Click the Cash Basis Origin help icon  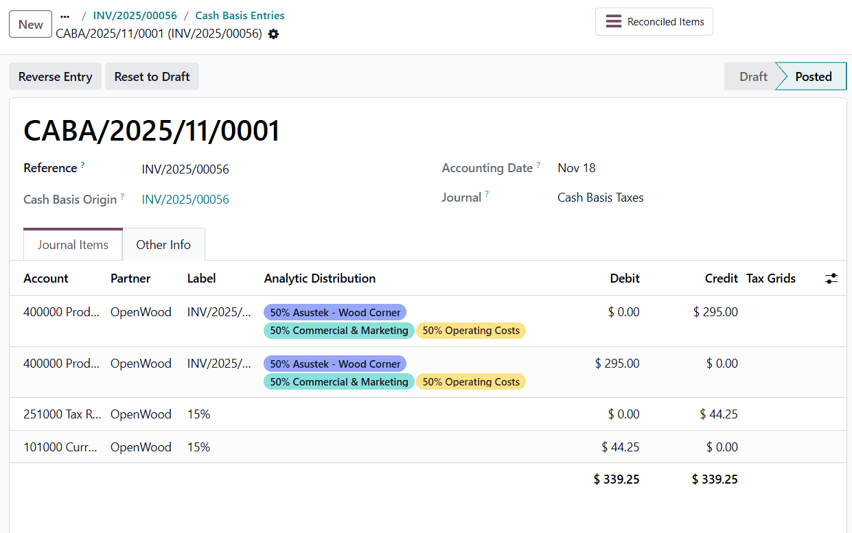124,195
